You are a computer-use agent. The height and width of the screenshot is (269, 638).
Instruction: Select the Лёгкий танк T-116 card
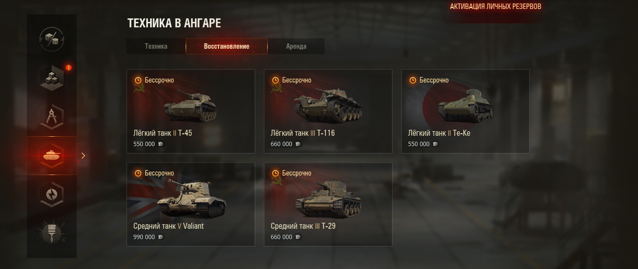pos(328,111)
